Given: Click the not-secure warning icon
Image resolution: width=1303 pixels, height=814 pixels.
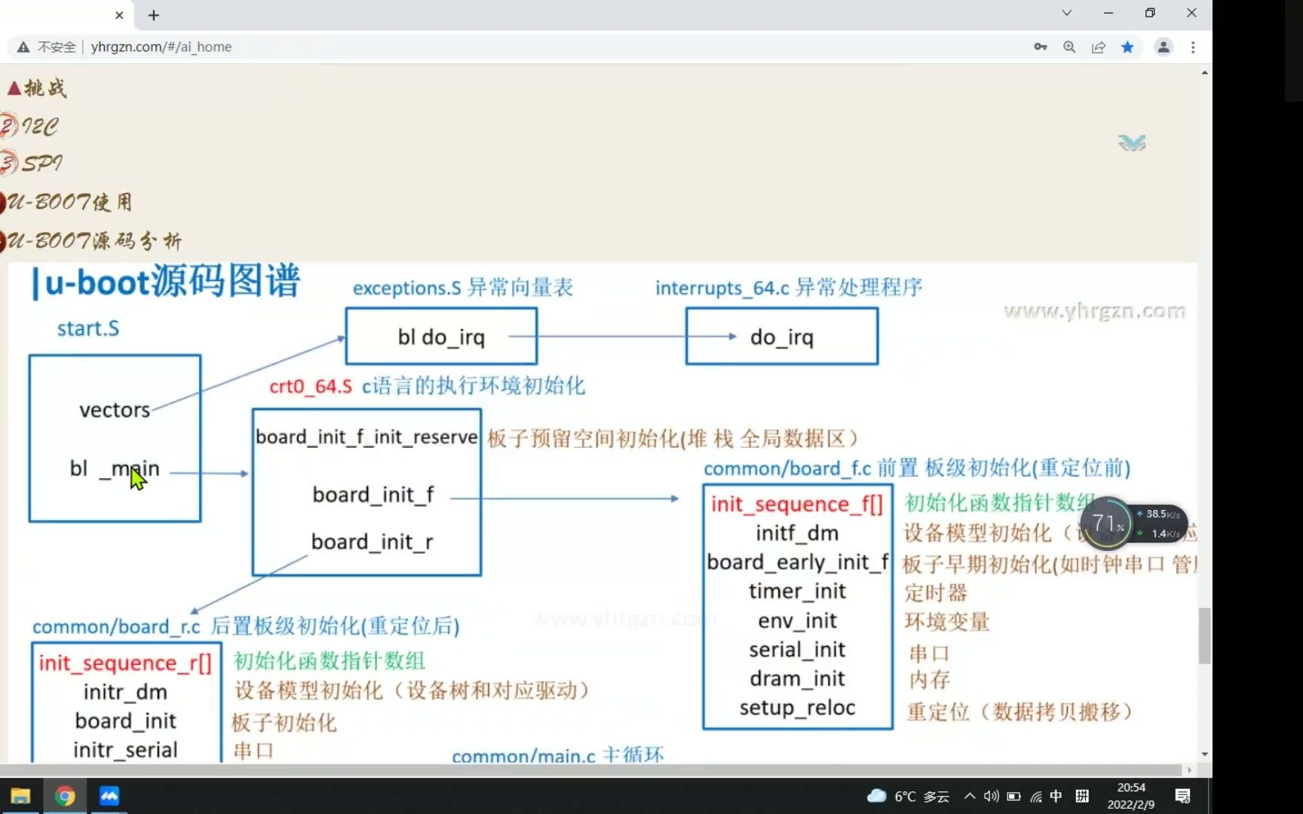Looking at the screenshot, I should click(23, 47).
